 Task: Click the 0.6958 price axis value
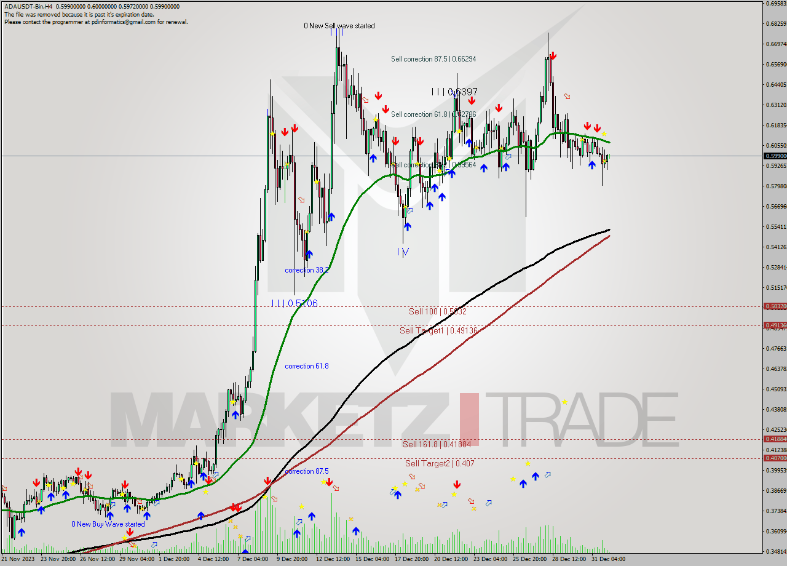coord(777,4)
